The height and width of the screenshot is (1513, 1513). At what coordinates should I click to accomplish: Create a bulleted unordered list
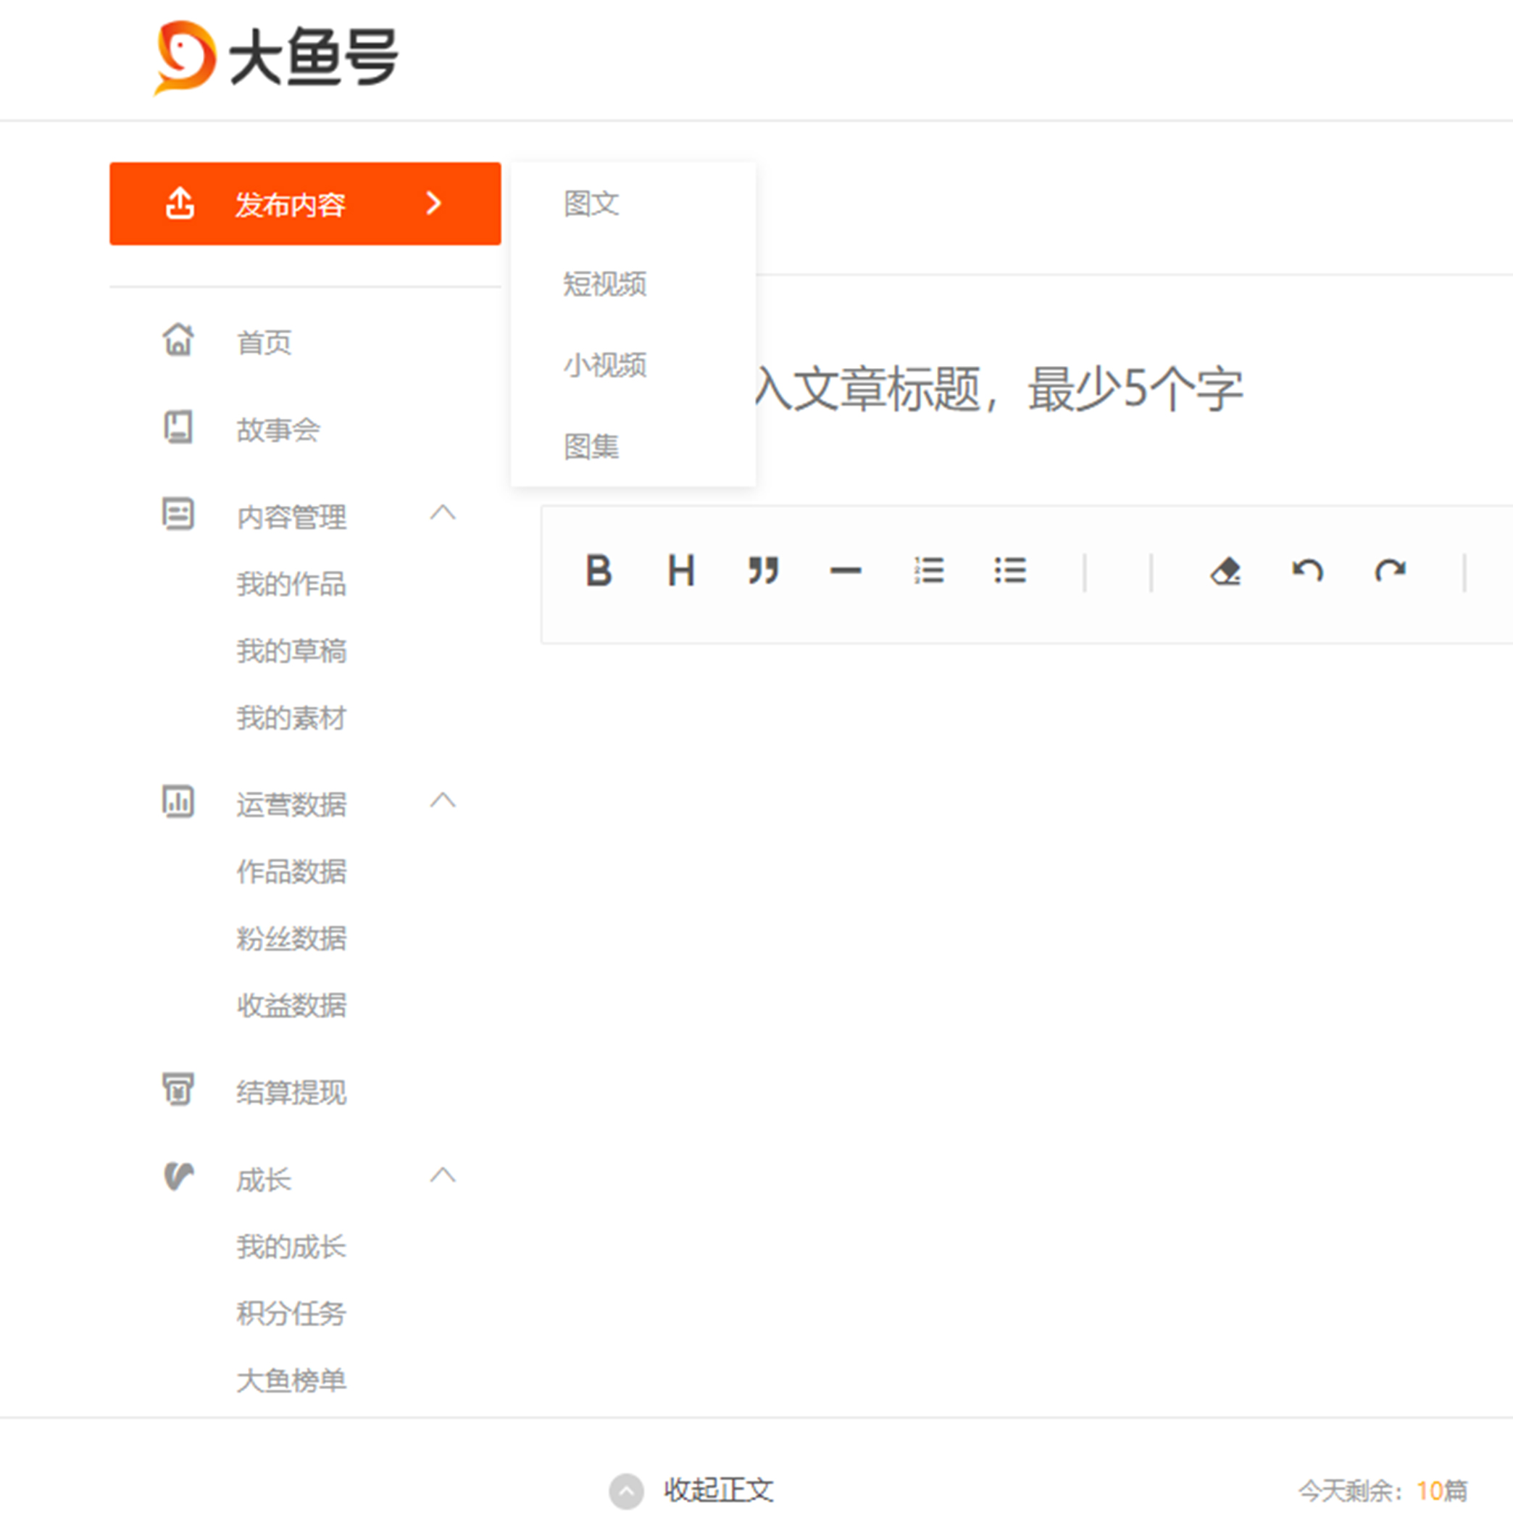coord(1009,570)
